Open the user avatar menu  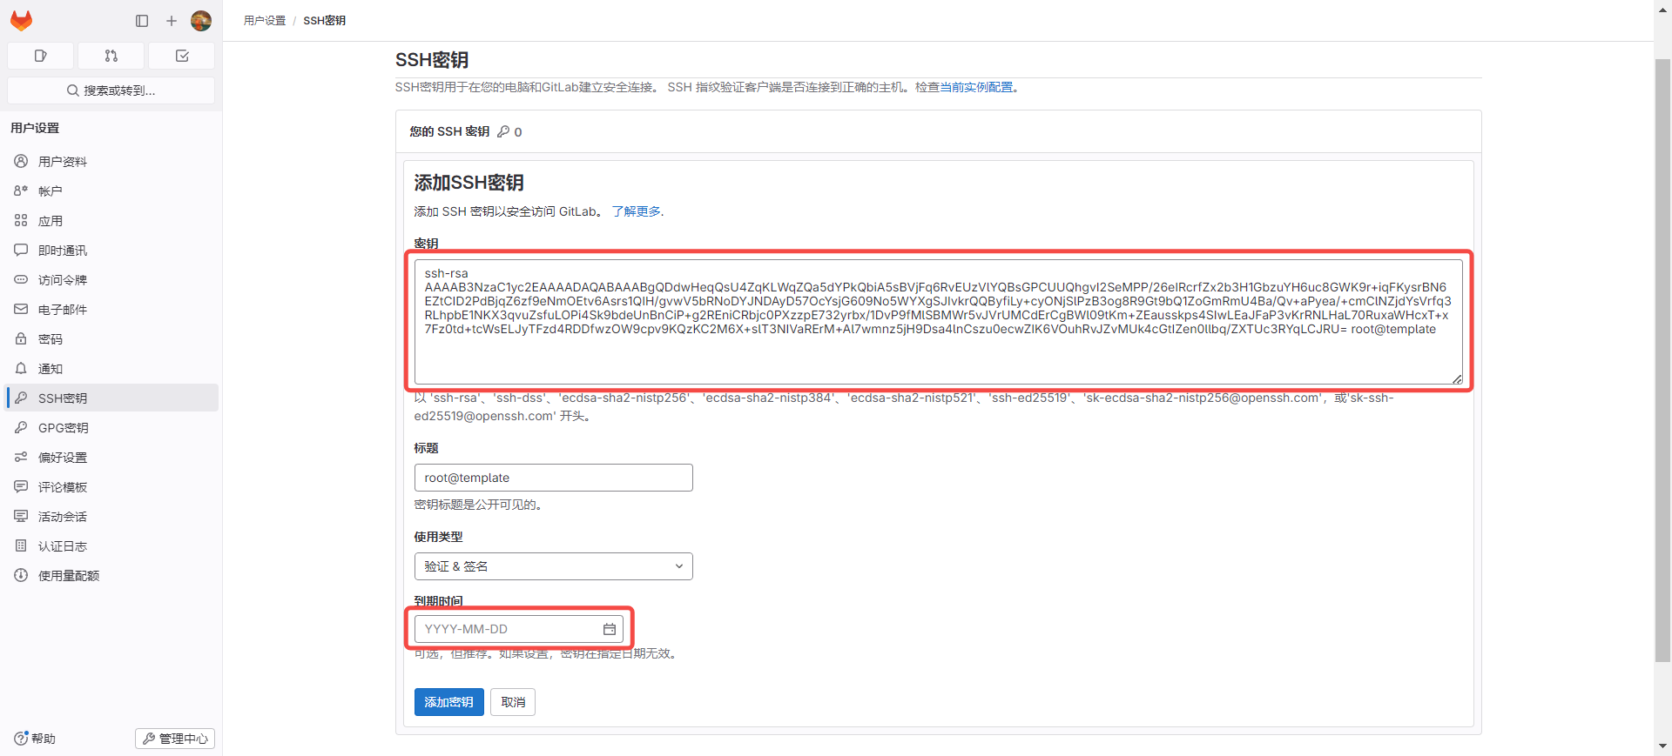coord(201,21)
